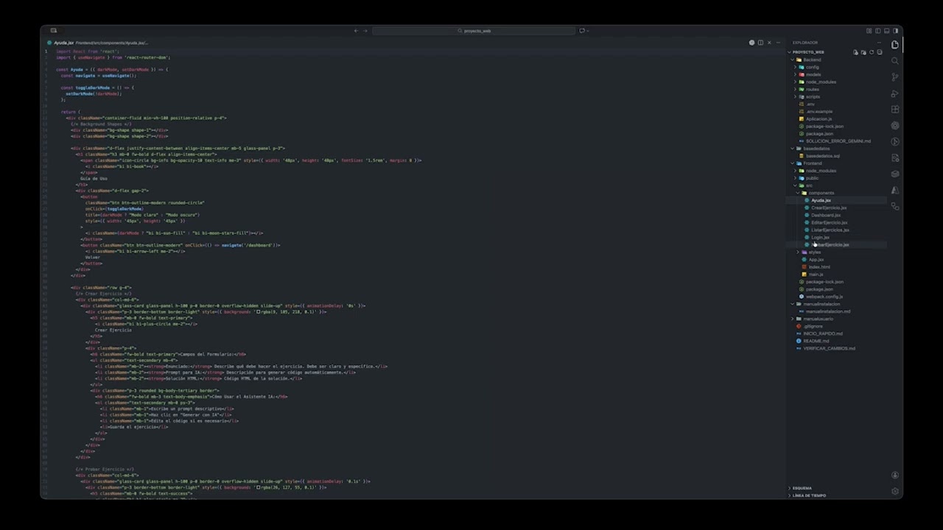Screen dimensions: 943x530
Task: Open the Run and Debug view
Action: tap(895, 93)
